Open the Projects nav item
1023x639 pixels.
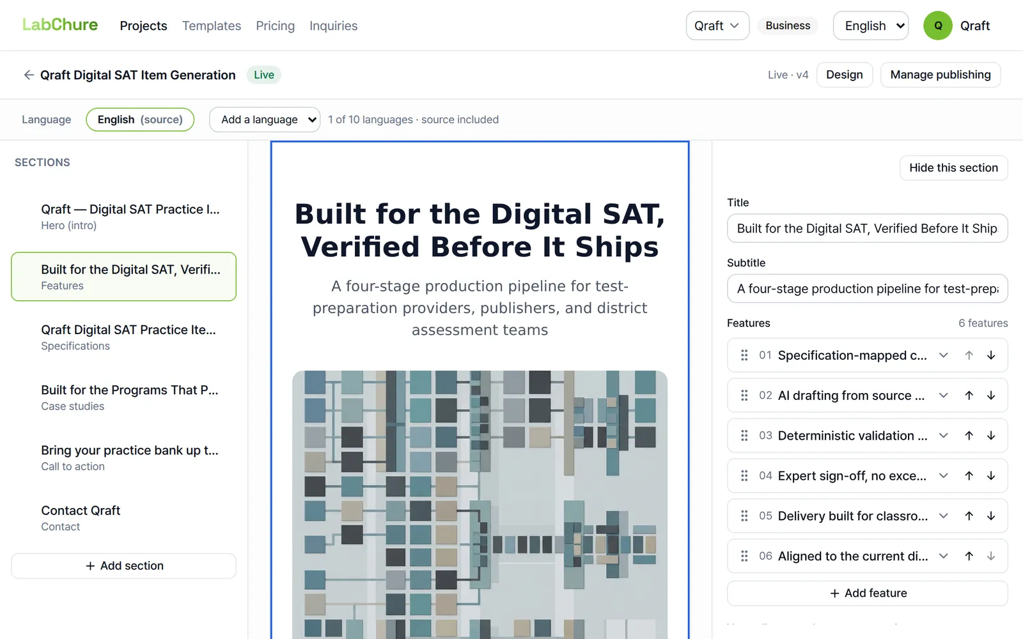coord(143,26)
